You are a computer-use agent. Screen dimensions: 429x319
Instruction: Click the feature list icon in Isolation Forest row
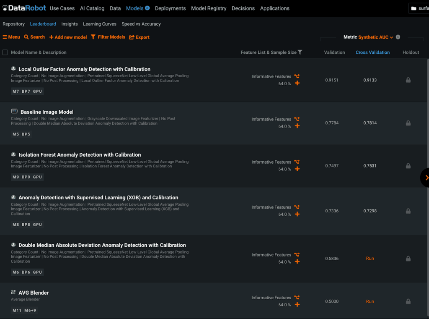tap(297, 162)
